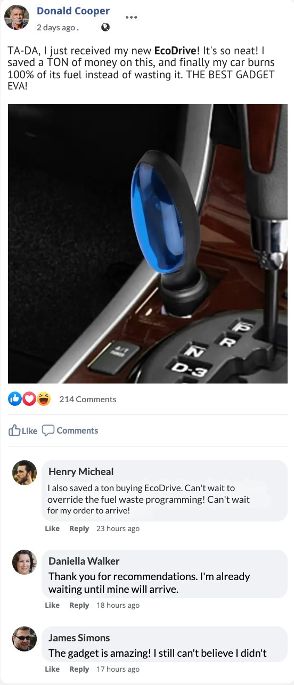
Task: Reply to Daniella Walker's comment
Action: [79, 605]
